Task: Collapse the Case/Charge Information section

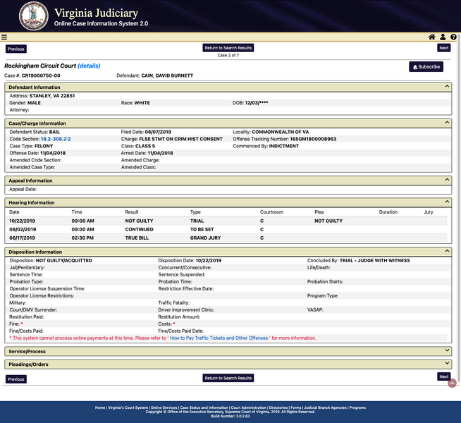Action: (x=447, y=123)
